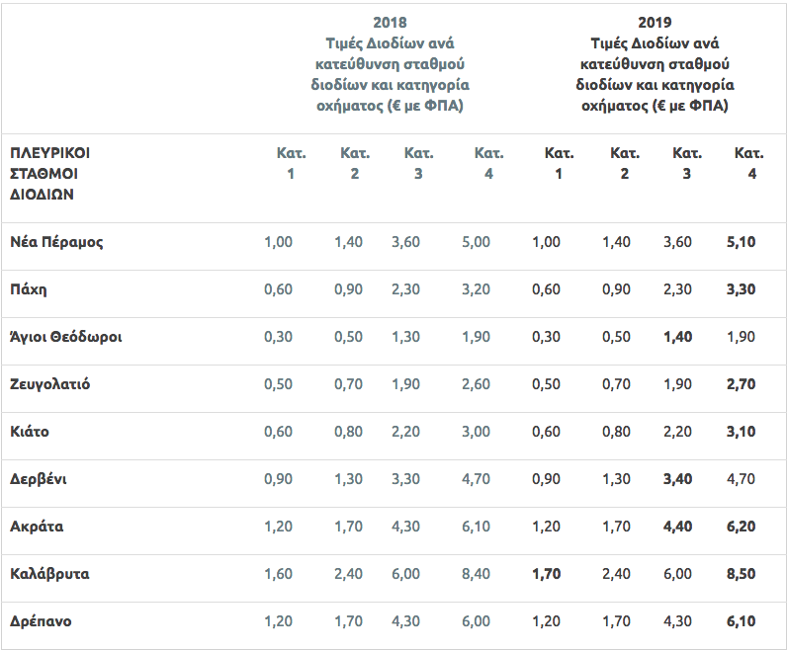Image resolution: width=787 pixels, height=651 pixels.
Task: Click the bold 8,50 price for Καλάβρυτα
Action: (x=741, y=574)
